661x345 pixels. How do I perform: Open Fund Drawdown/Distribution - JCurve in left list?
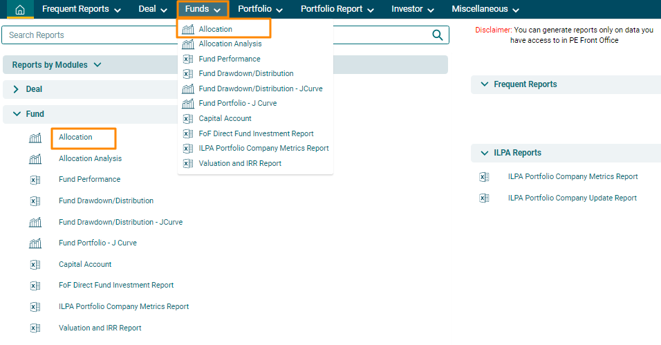point(120,222)
